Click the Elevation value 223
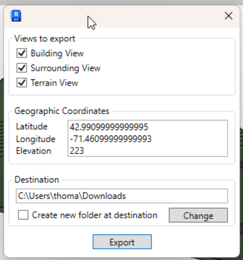Screen dimensions: 243x260 tap(77, 151)
